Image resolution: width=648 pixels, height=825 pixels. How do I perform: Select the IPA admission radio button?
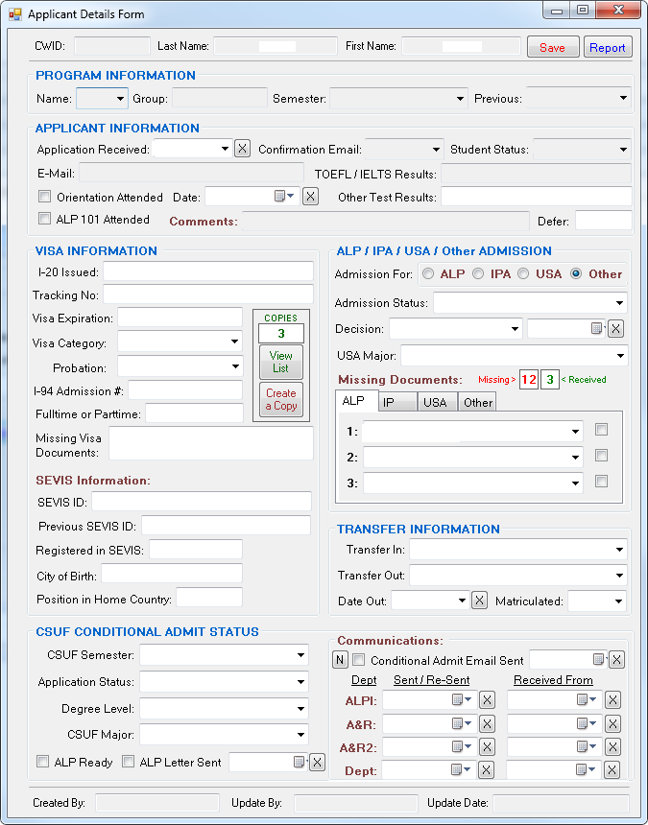point(478,273)
